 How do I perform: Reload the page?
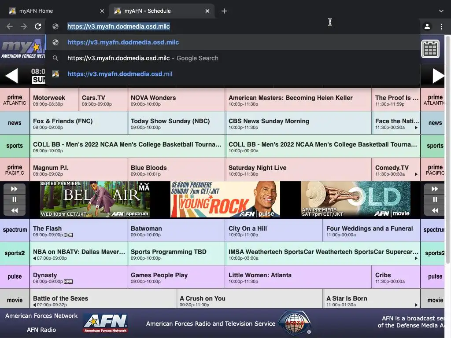[x=38, y=26]
